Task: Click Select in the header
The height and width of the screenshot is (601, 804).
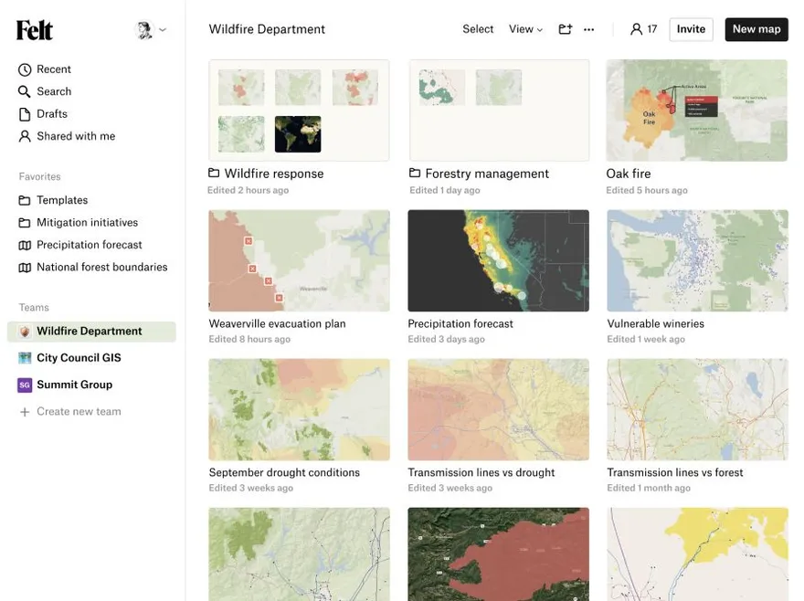Action: 478,29
